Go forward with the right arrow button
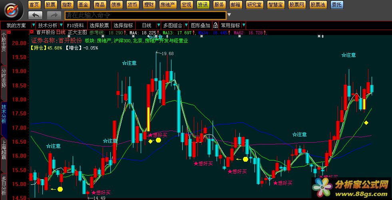Screen dimensions: 392x200 click(54, 15)
